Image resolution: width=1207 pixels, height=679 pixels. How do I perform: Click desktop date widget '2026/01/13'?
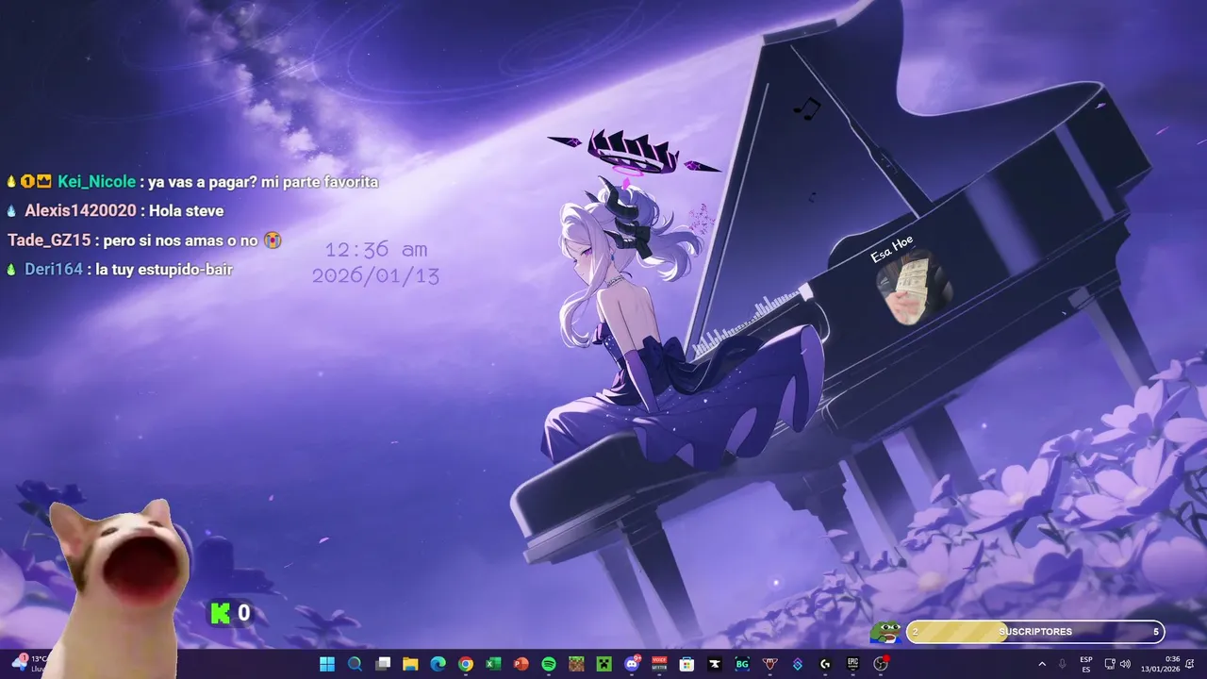(375, 275)
